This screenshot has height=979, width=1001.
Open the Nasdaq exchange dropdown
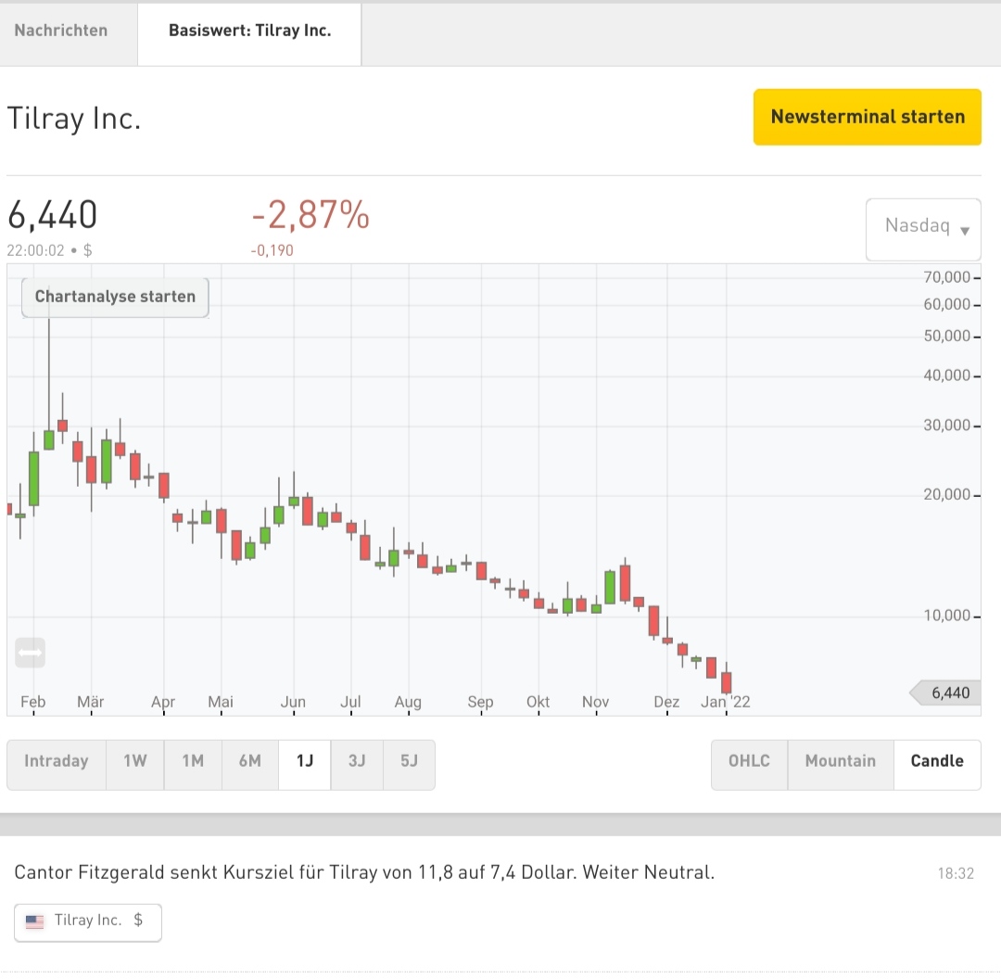point(922,229)
